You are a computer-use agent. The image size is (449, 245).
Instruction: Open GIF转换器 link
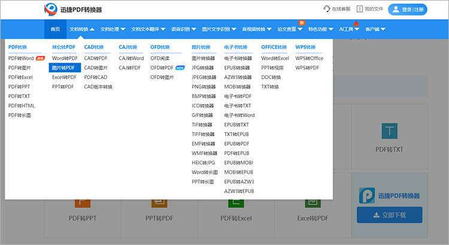[202, 115]
